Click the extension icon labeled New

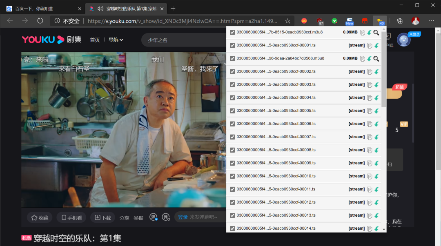(350, 21)
